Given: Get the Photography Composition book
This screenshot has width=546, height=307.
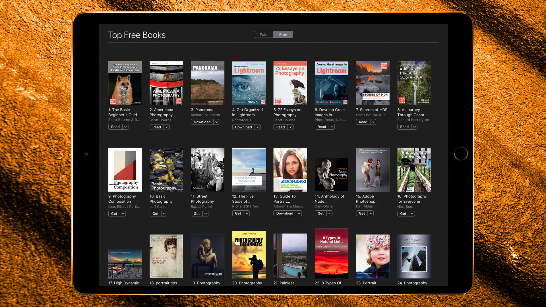Looking at the screenshot, I should (114, 213).
